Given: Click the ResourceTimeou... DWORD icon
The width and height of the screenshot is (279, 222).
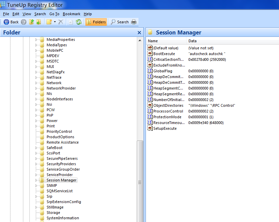Looking at the screenshot, I should point(150,122).
